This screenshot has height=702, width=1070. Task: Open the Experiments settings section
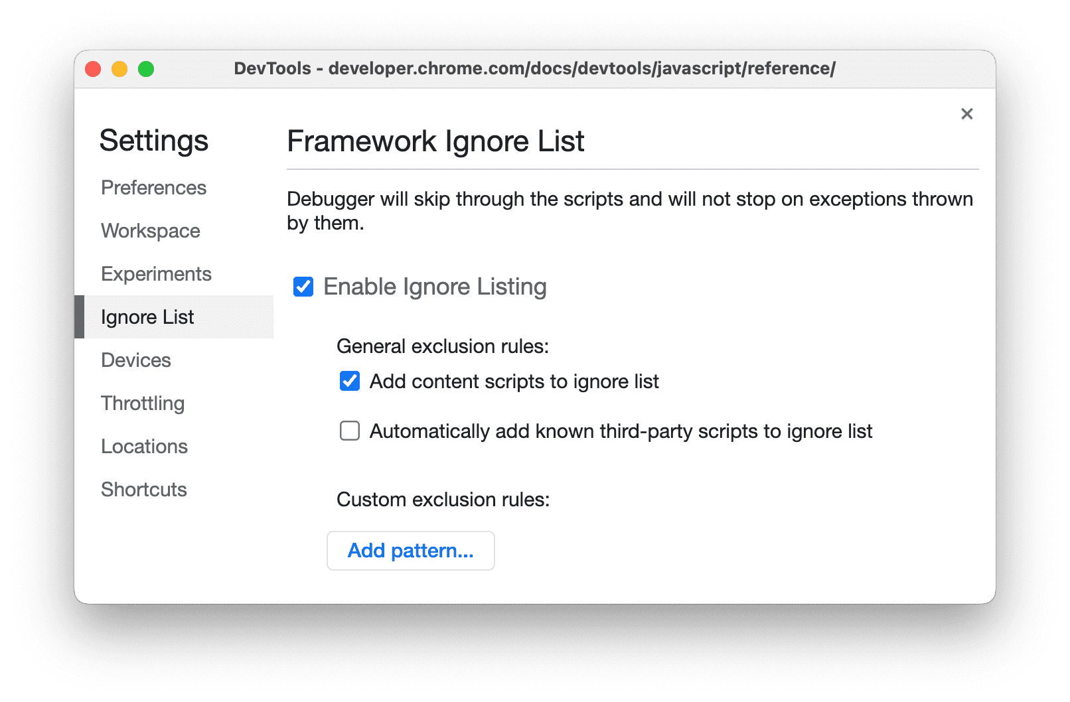(x=156, y=273)
